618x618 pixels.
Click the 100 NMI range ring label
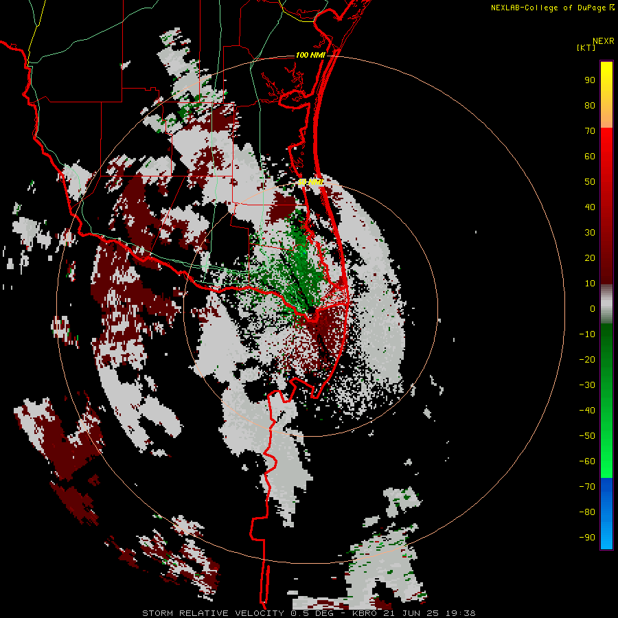310,55
